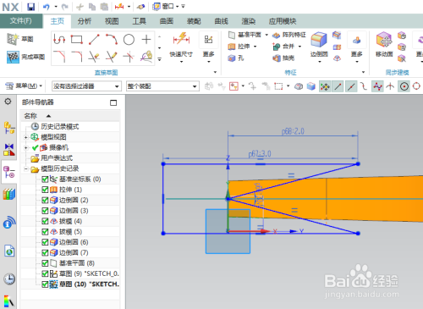Open the 文件(F) menu
The width and height of the screenshot is (423, 309).
coord(21,21)
